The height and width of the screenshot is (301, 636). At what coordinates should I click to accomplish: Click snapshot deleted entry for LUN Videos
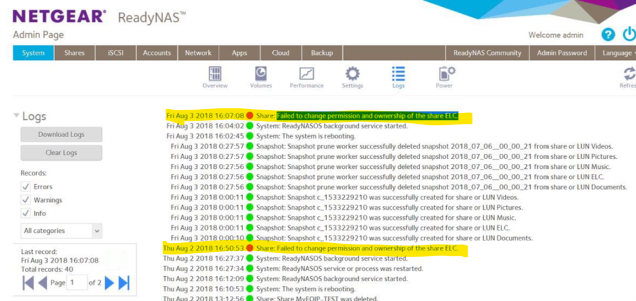point(435,146)
